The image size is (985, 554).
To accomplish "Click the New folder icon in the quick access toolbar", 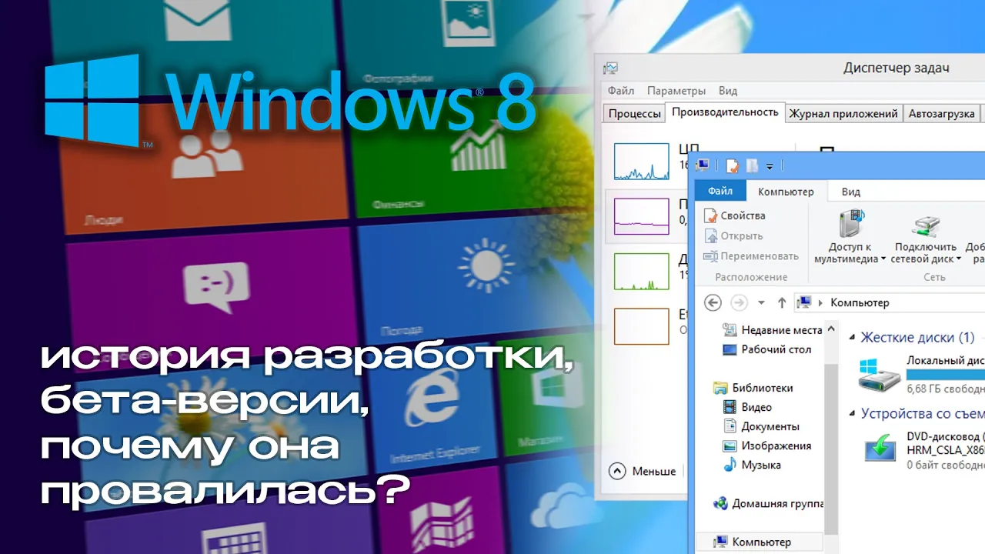I will point(752,165).
